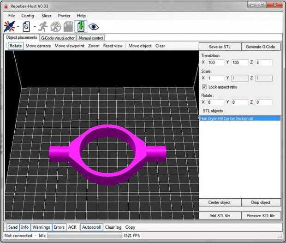The width and height of the screenshot is (286, 243).
Task: Click the Run job running man icon
Action: [x=43, y=27]
